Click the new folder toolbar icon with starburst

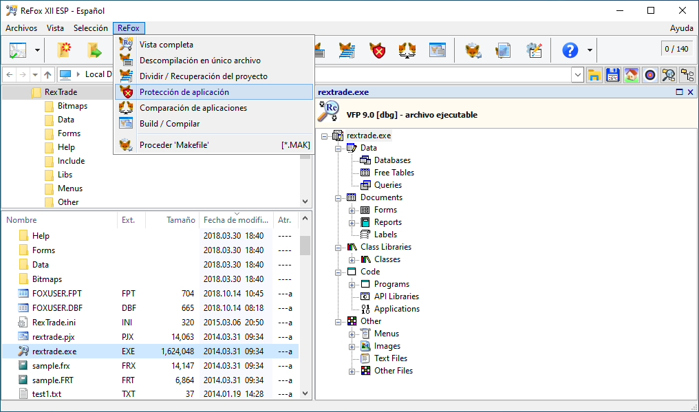(x=65, y=50)
